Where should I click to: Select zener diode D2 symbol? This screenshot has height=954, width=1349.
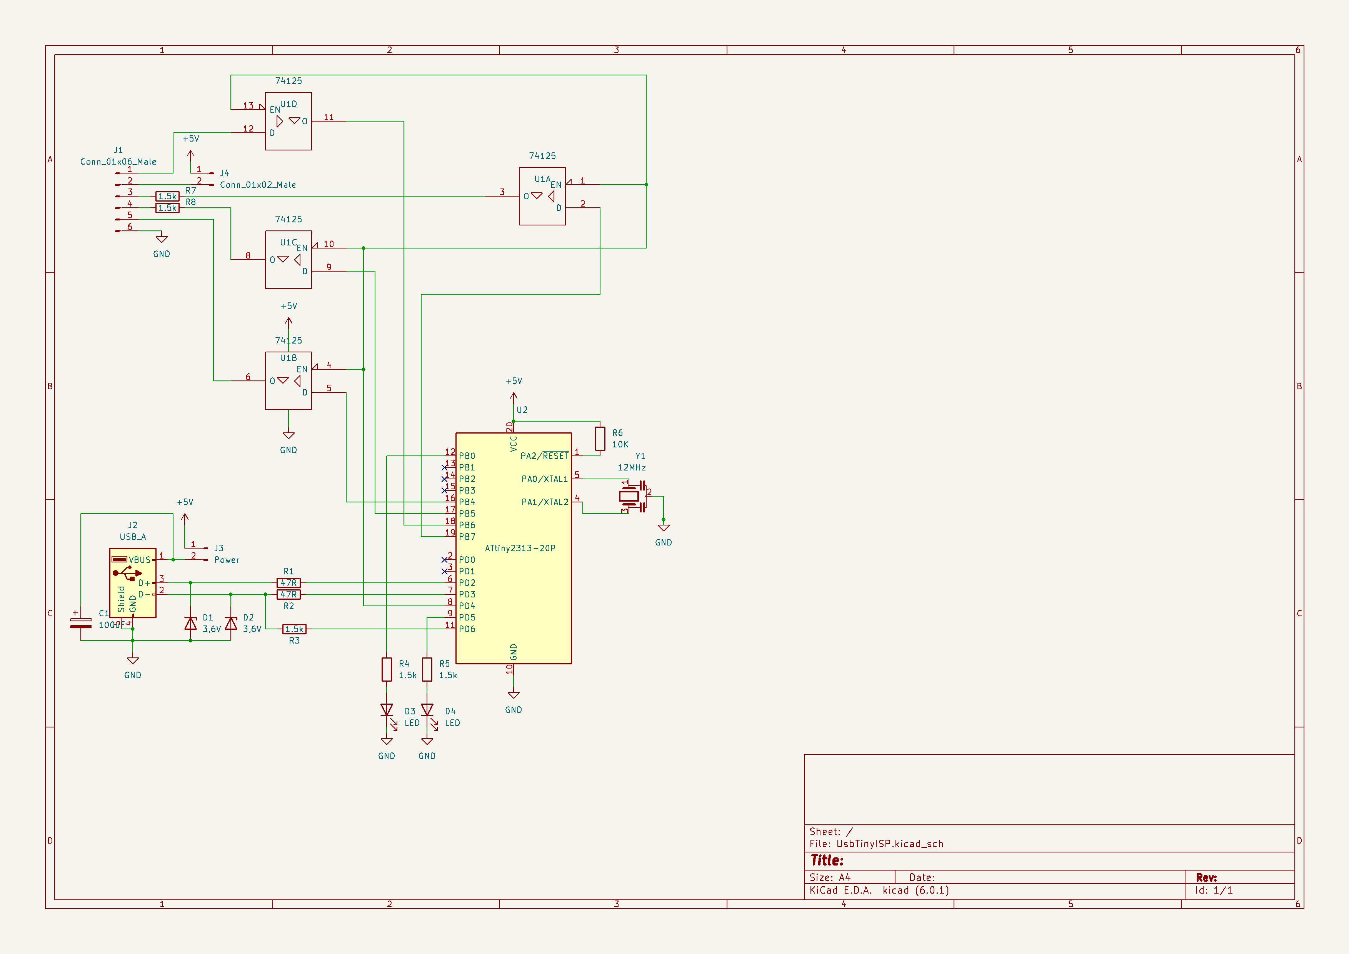[x=231, y=623]
